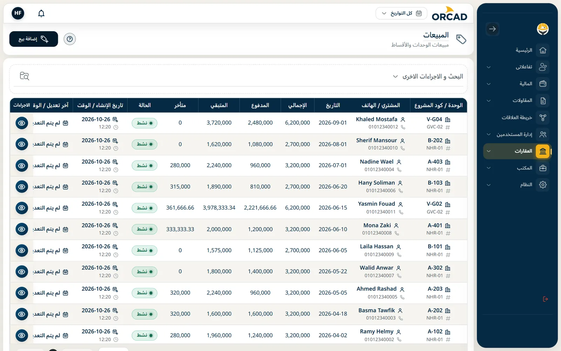Screen dimensions: 561x351
Task: View details eye for Laila Hassan sale
Action: 22,251
